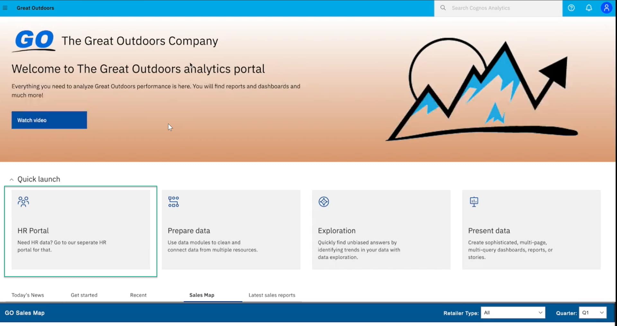
Task: Click the GO company logo
Action: (x=34, y=41)
